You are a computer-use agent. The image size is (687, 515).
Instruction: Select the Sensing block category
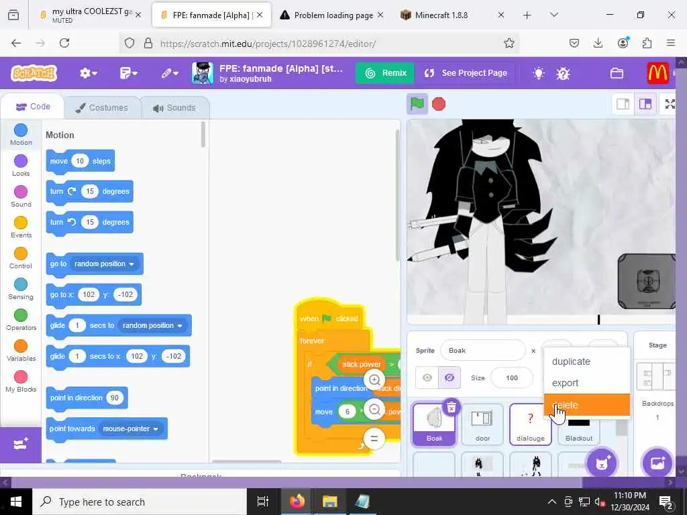(21, 289)
